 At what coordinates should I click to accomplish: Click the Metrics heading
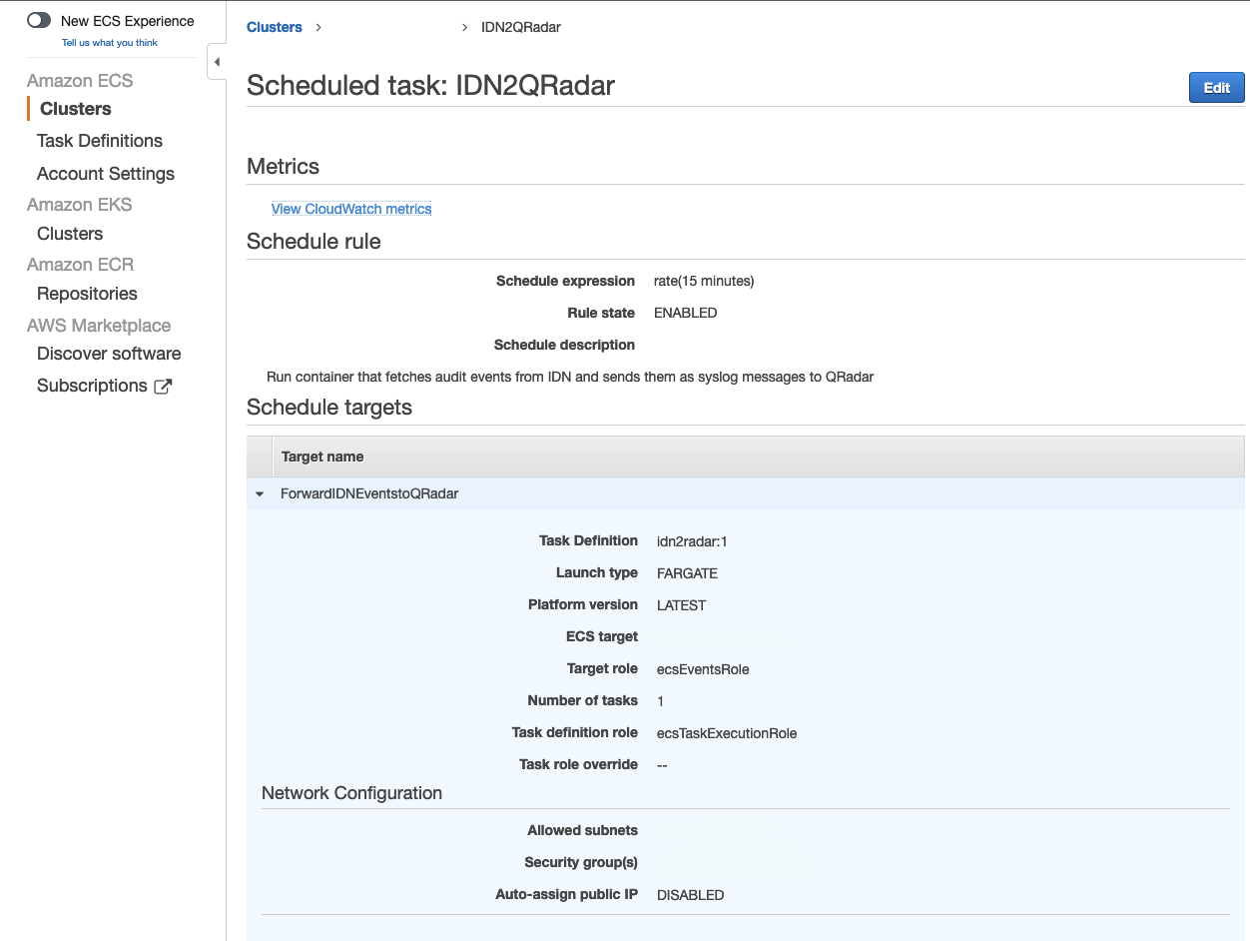[283, 167]
